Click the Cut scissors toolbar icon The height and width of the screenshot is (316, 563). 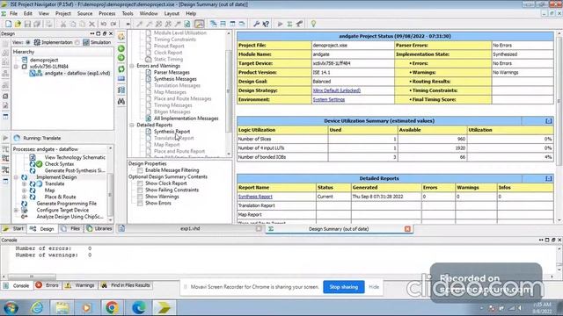tap(63, 24)
